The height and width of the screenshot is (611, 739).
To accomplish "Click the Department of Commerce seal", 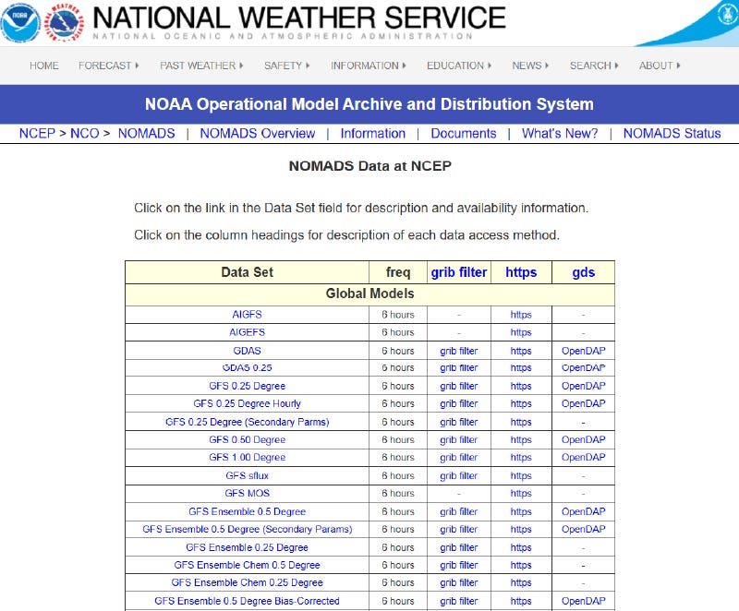I will (728, 14).
